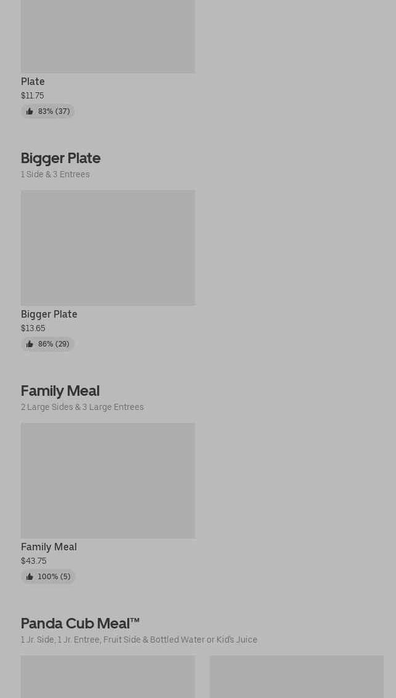Click the Panda Cub Meal section heading
The height and width of the screenshot is (698, 396).
point(80,624)
